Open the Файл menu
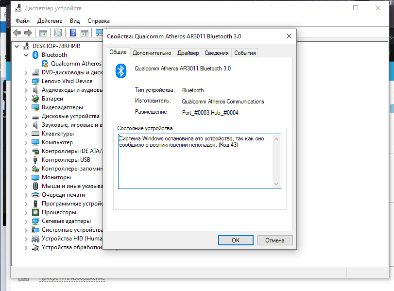Screen dimensions: 394x291 (x=23, y=21)
